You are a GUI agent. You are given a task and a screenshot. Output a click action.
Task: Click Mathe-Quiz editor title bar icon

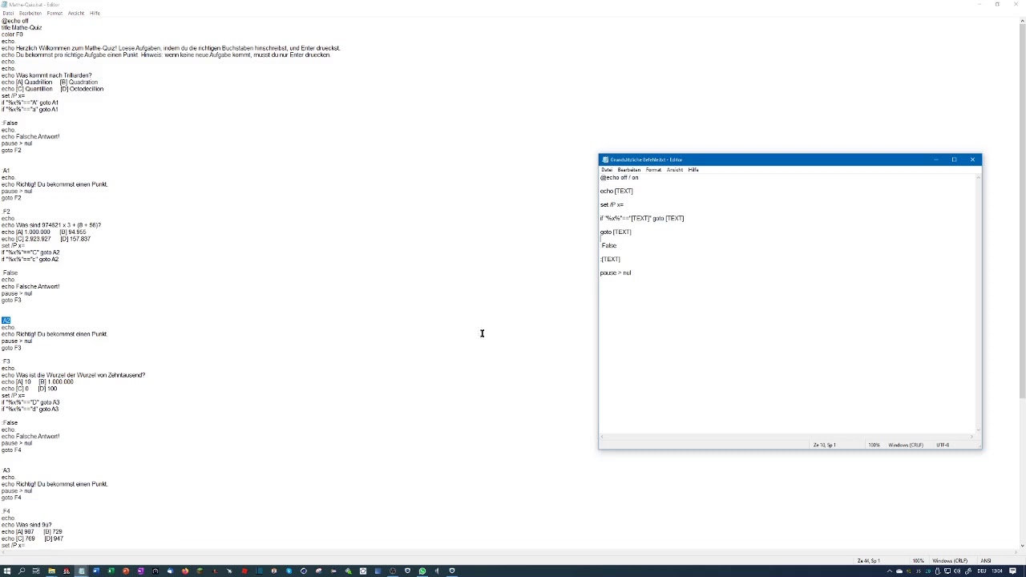click(x=4, y=4)
